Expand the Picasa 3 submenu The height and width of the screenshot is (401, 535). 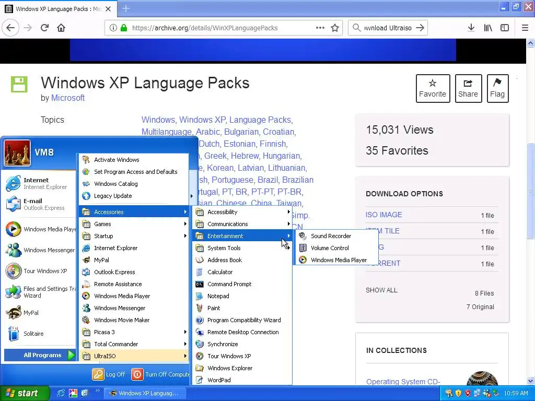pyautogui.click(x=134, y=332)
